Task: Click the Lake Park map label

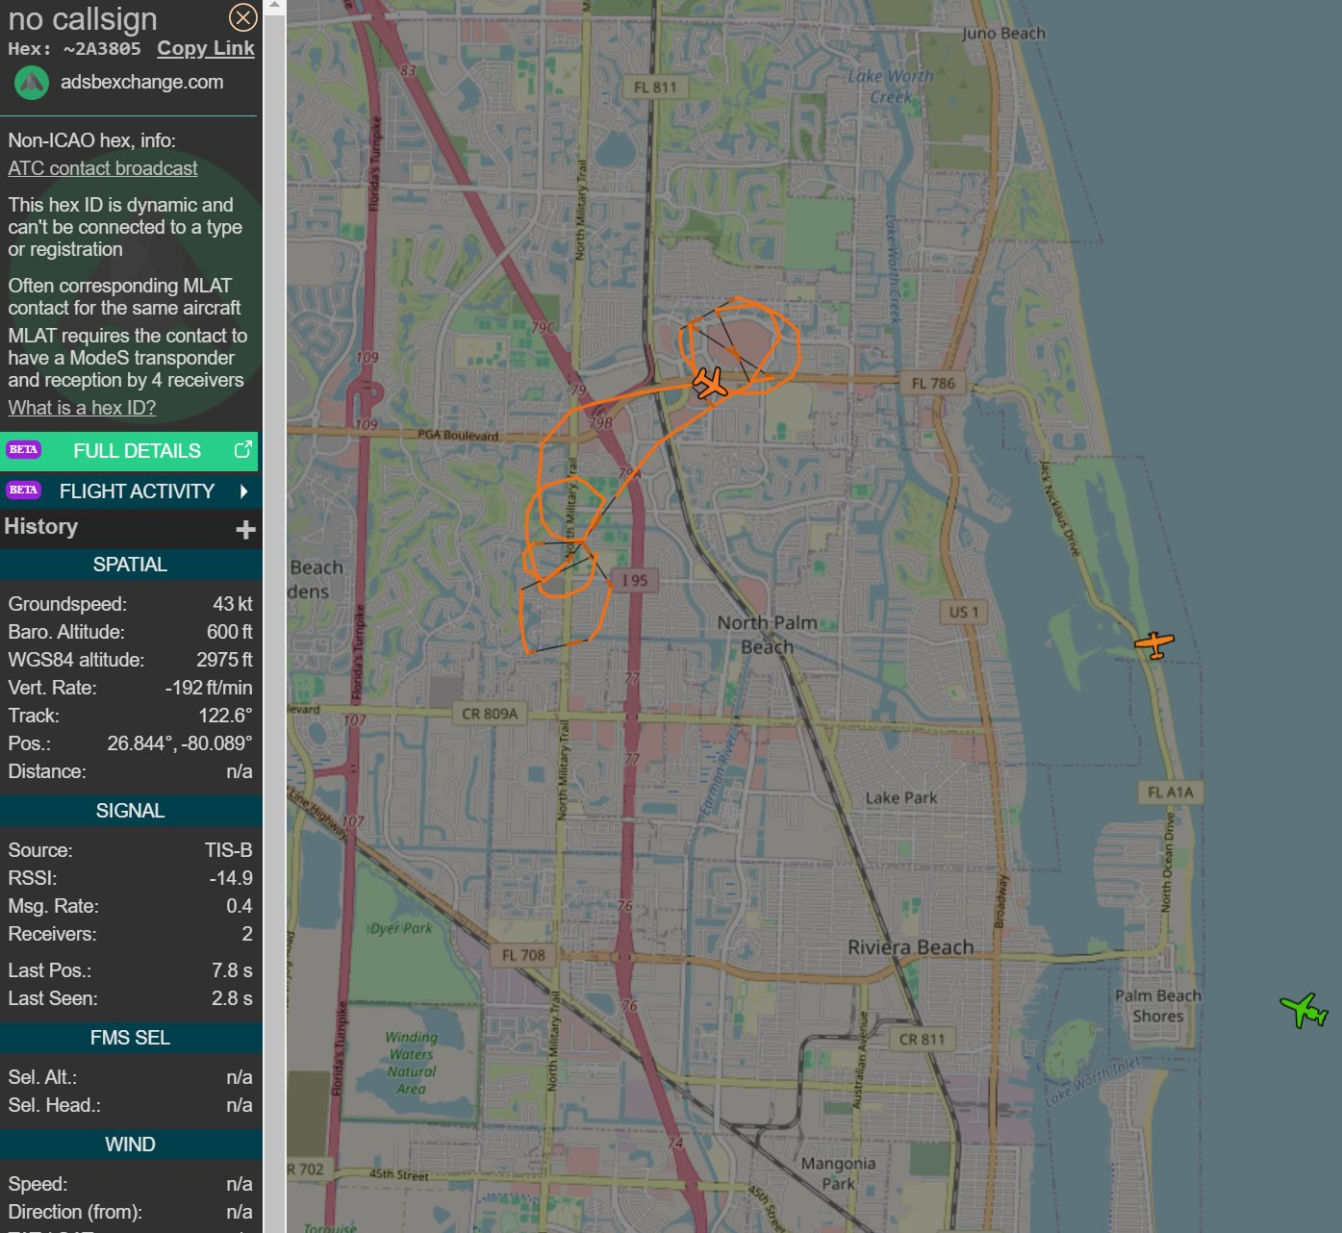Action: tap(901, 797)
